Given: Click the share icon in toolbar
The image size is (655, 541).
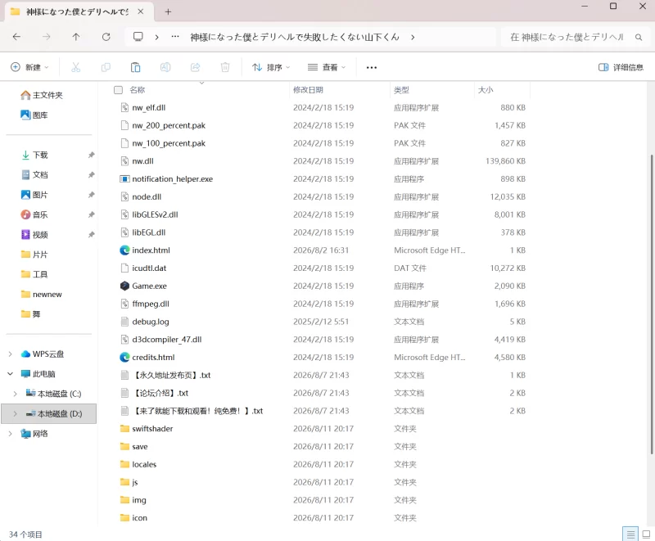Looking at the screenshot, I should [195, 67].
